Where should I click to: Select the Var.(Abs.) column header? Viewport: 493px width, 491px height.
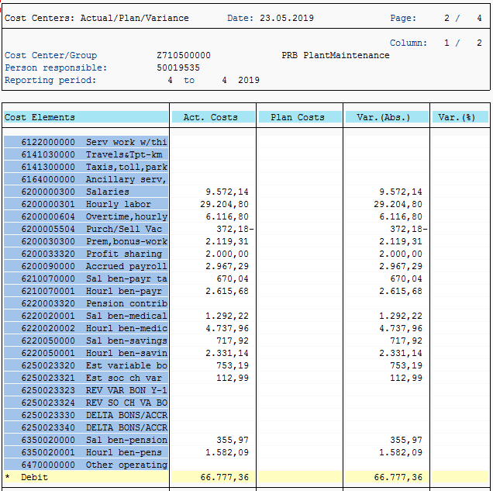tap(387, 117)
